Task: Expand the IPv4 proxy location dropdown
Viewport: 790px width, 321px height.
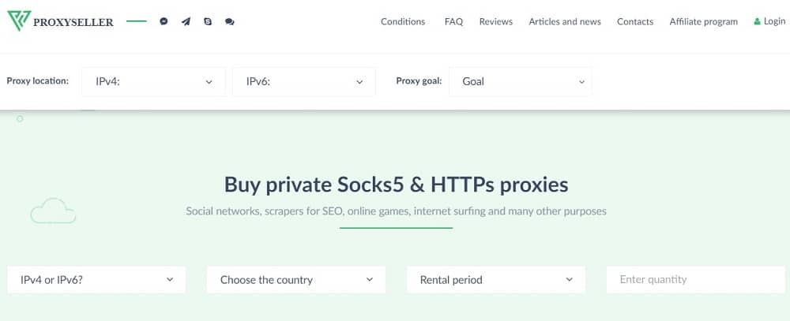Action: (153, 81)
